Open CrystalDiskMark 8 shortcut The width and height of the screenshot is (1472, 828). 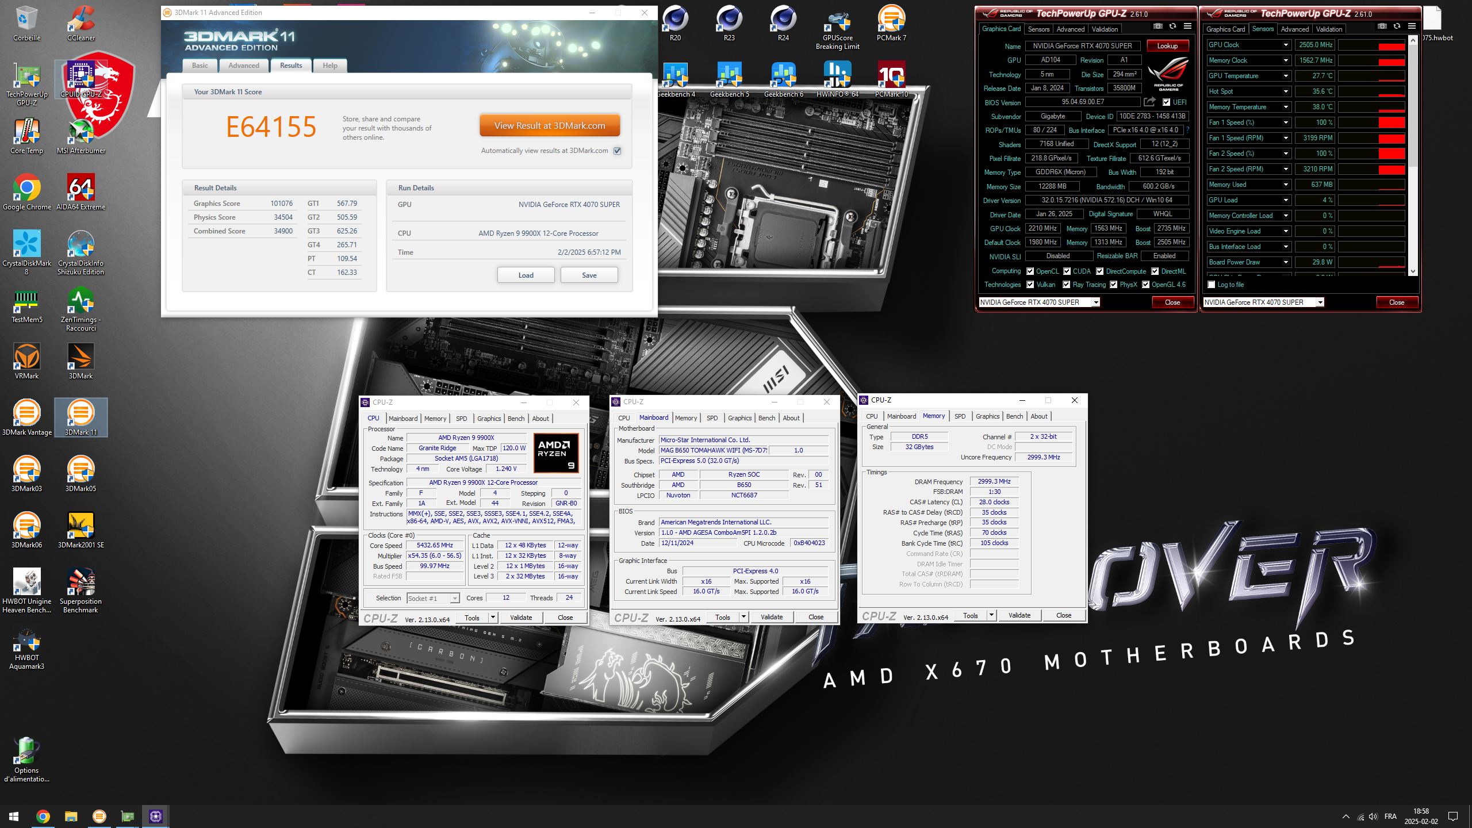(x=26, y=253)
